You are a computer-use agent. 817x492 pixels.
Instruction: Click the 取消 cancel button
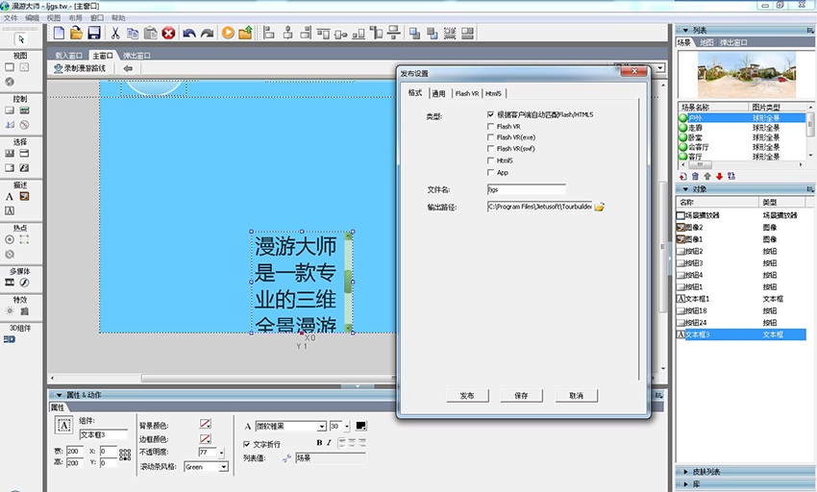tap(577, 396)
